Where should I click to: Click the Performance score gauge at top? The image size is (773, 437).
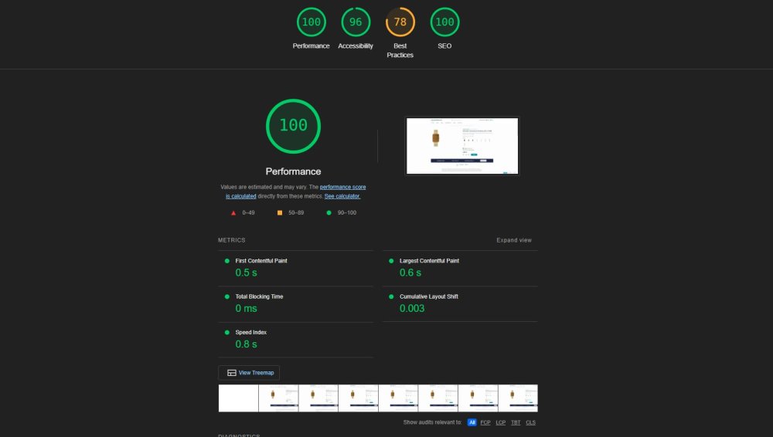pyautogui.click(x=311, y=22)
